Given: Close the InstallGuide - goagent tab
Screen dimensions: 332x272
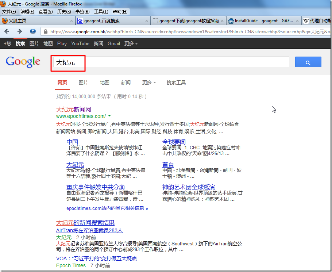Looking at the screenshot, I should click(297, 21).
